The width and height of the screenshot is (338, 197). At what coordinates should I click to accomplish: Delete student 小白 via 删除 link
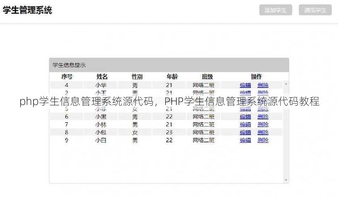point(263,140)
